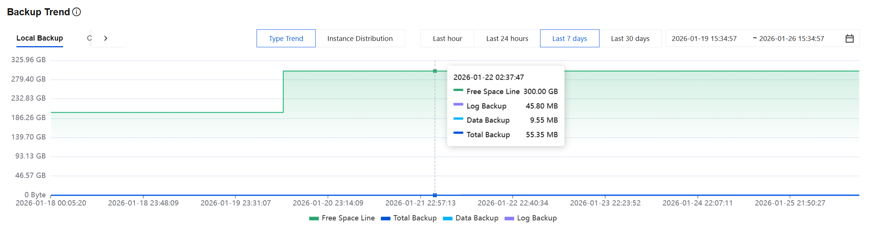Image resolution: width=877 pixels, height=226 pixels.
Task: Switch to Type Trend view
Action: click(x=286, y=38)
